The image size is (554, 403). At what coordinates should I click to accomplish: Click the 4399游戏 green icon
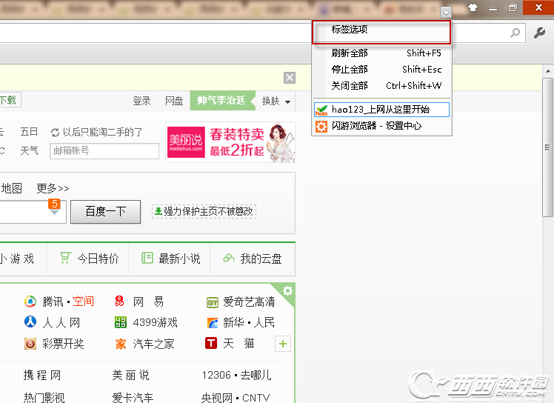tap(121, 322)
